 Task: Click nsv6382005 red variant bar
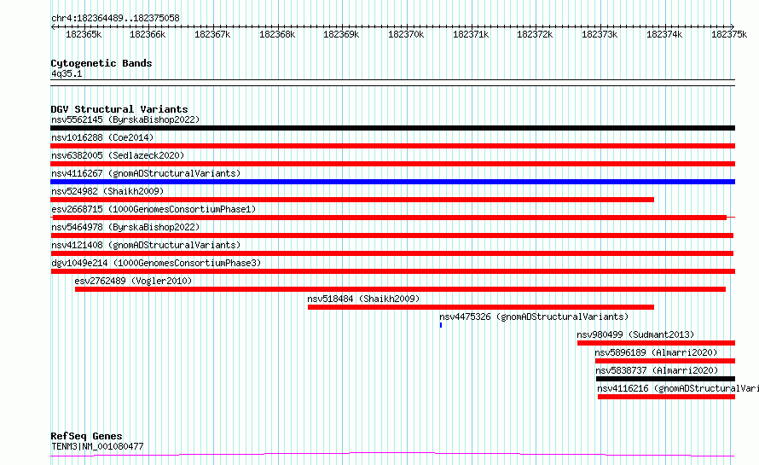tap(392, 164)
